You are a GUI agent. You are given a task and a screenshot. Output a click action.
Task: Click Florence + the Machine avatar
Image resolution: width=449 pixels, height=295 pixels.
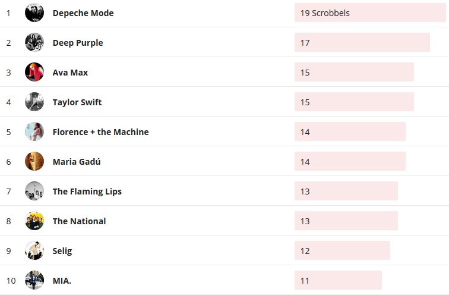coord(34,131)
